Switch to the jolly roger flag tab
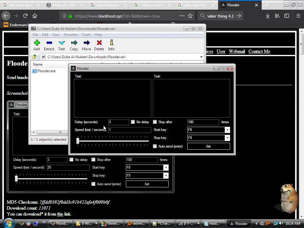The image size is (304, 228). pyautogui.click(x=195, y=5)
